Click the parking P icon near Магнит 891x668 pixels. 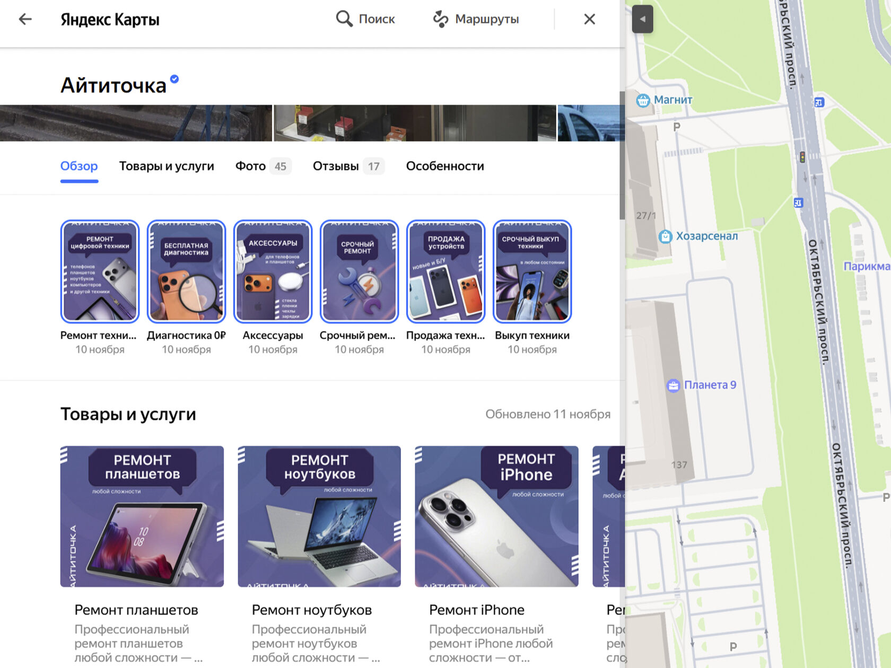676,127
